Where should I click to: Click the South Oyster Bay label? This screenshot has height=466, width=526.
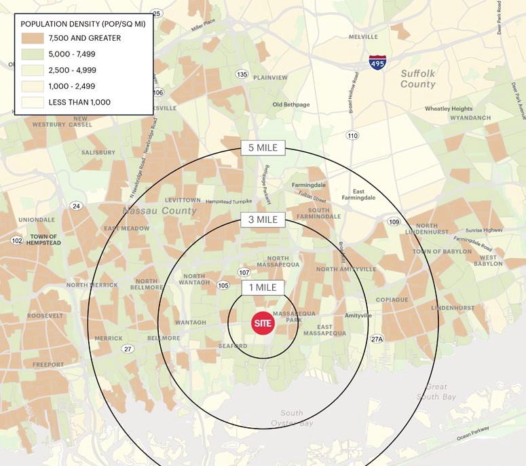[x=292, y=418]
